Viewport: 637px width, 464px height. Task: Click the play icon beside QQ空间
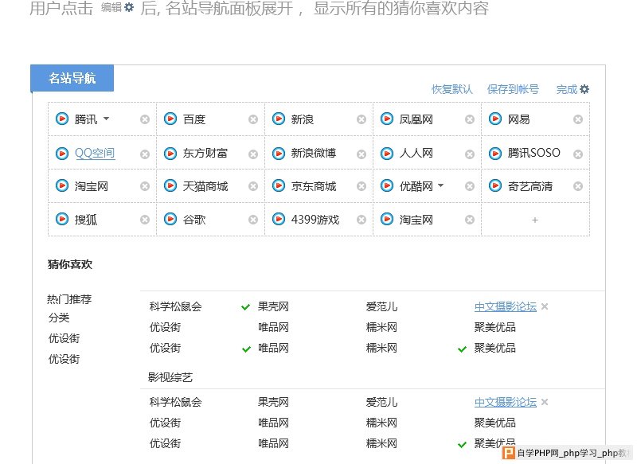tap(62, 153)
